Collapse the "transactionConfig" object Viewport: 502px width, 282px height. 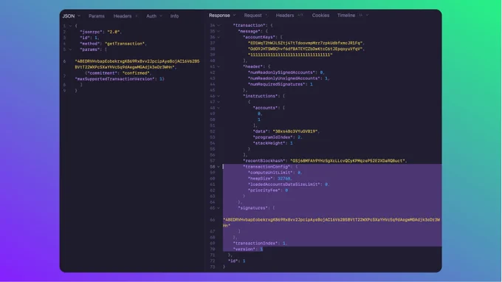tap(219, 167)
